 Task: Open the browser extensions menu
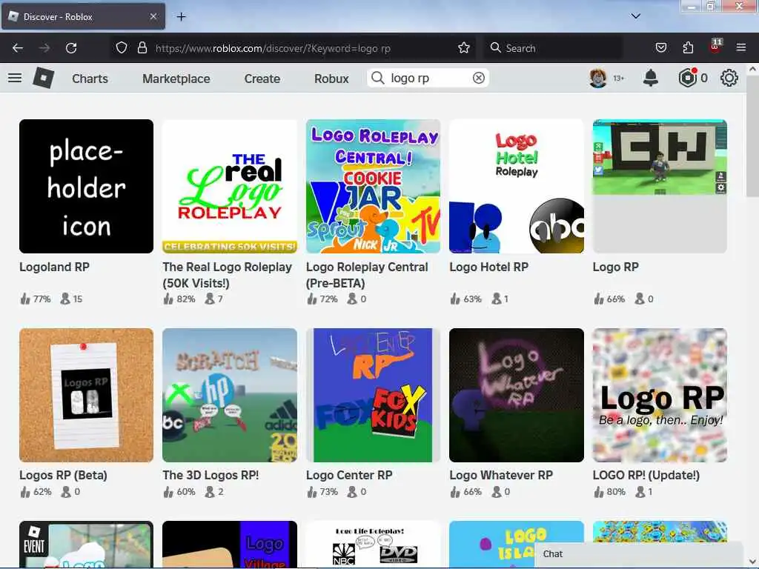688,48
